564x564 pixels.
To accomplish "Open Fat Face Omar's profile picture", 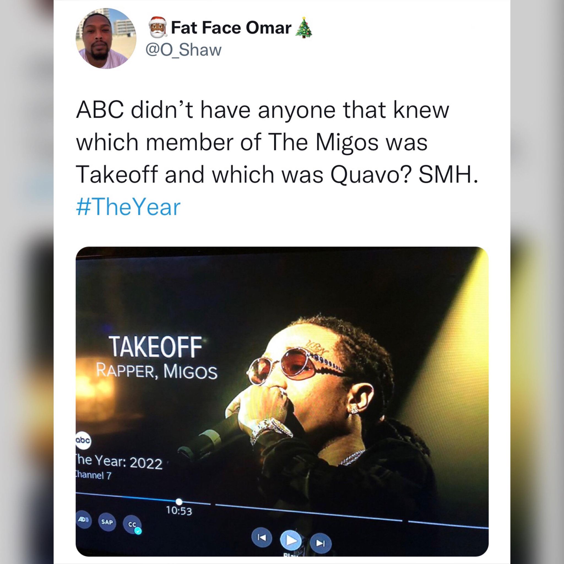I will point(106,39).
